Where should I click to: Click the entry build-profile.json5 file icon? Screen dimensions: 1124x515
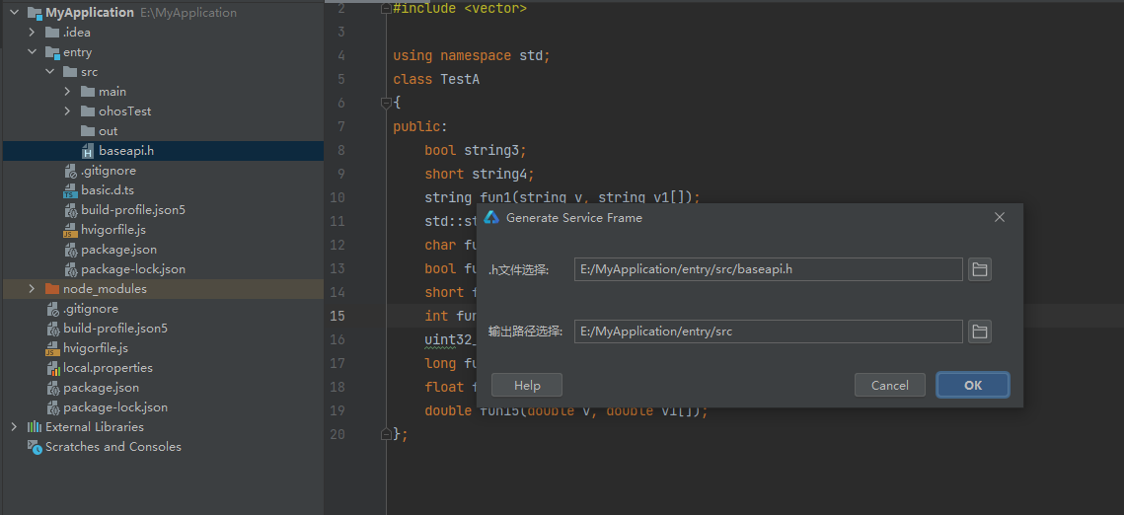[70, 210]
